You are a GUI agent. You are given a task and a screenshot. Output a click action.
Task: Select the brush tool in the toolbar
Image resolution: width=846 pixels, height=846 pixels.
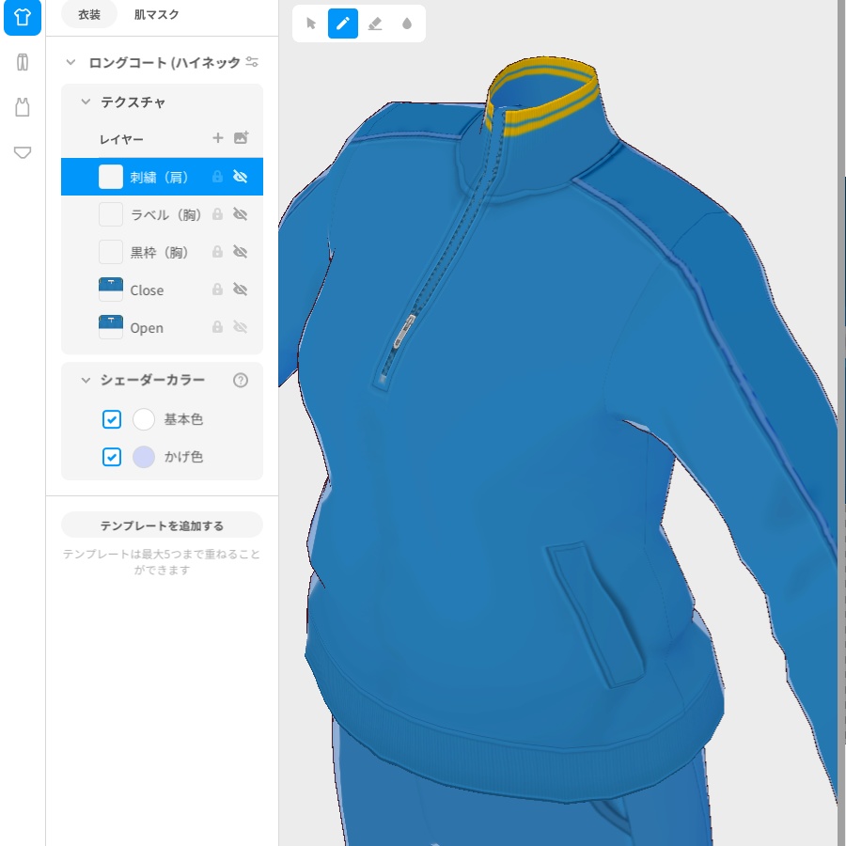[342, 23]
